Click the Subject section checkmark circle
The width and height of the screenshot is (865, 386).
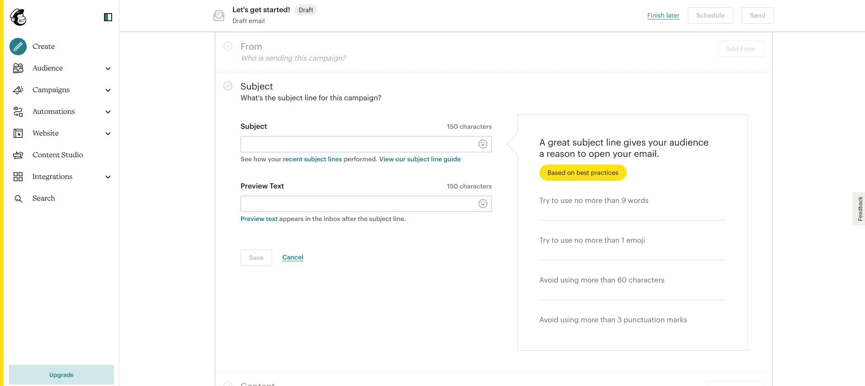coord(228,86)
